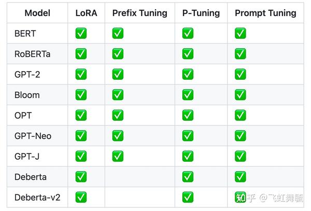Click the empty Prefix Tuning cell for Deberta
Viewport: 311px width, 211px height.
click(x=140, y=177)
